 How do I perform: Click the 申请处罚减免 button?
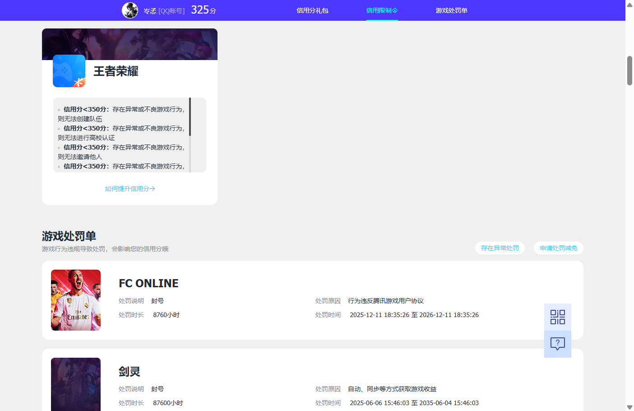(558, 248)
